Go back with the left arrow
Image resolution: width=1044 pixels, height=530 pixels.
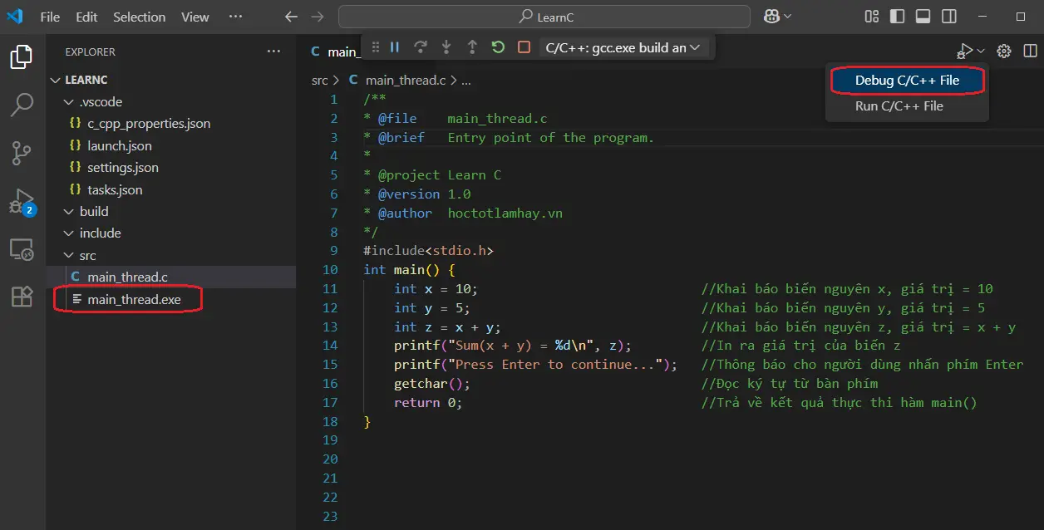pyautogui.click(x=290, y=17)
